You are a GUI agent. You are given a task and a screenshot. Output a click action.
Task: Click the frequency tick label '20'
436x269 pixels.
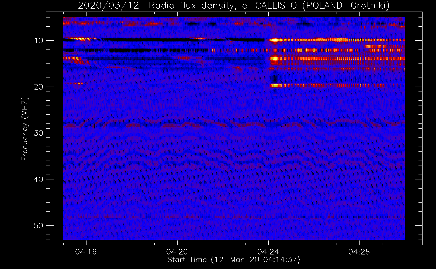pyautogui.click(x=39, y=87)
